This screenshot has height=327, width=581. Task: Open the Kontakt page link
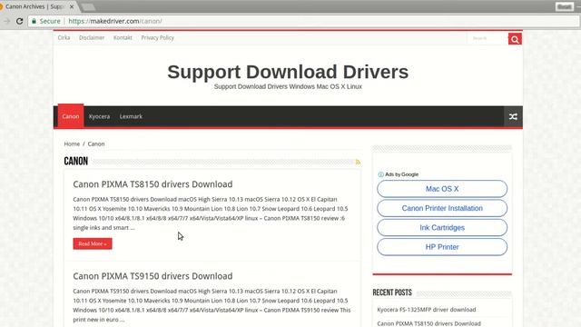[x=123, y=38]
